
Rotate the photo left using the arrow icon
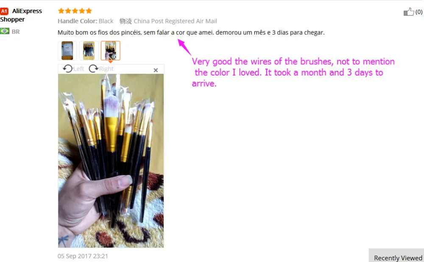[x=67, y=69]
